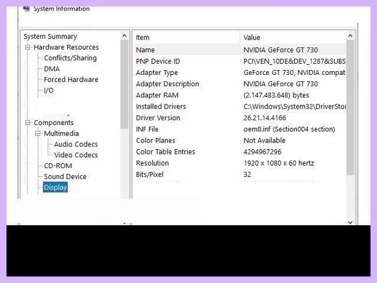The image size is (377, 283).
Task: Click scrollbar thumb in tree panel
Action: pyautogui.click(x=124, y=84)
